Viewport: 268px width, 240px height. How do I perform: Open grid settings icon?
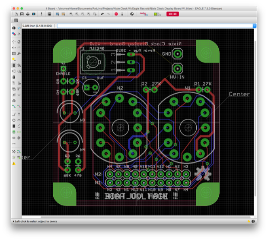16,20
